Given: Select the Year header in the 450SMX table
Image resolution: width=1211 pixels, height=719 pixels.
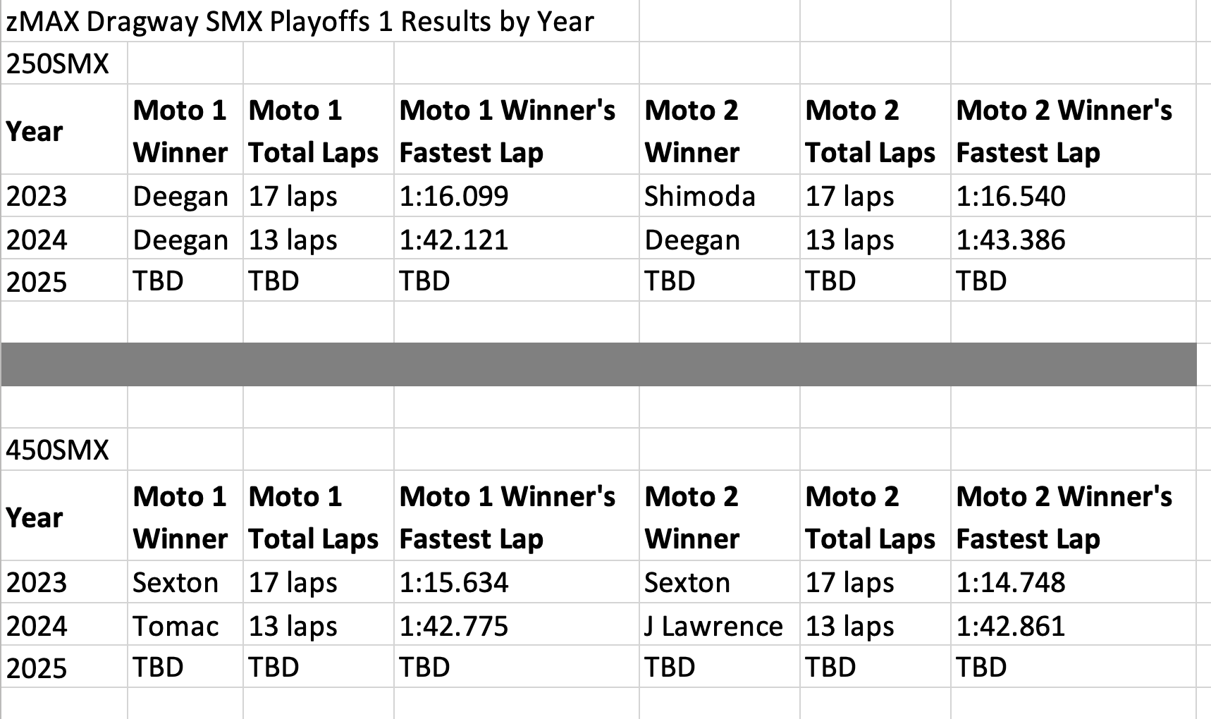Looking at the screenshot, I should [35, 517].
